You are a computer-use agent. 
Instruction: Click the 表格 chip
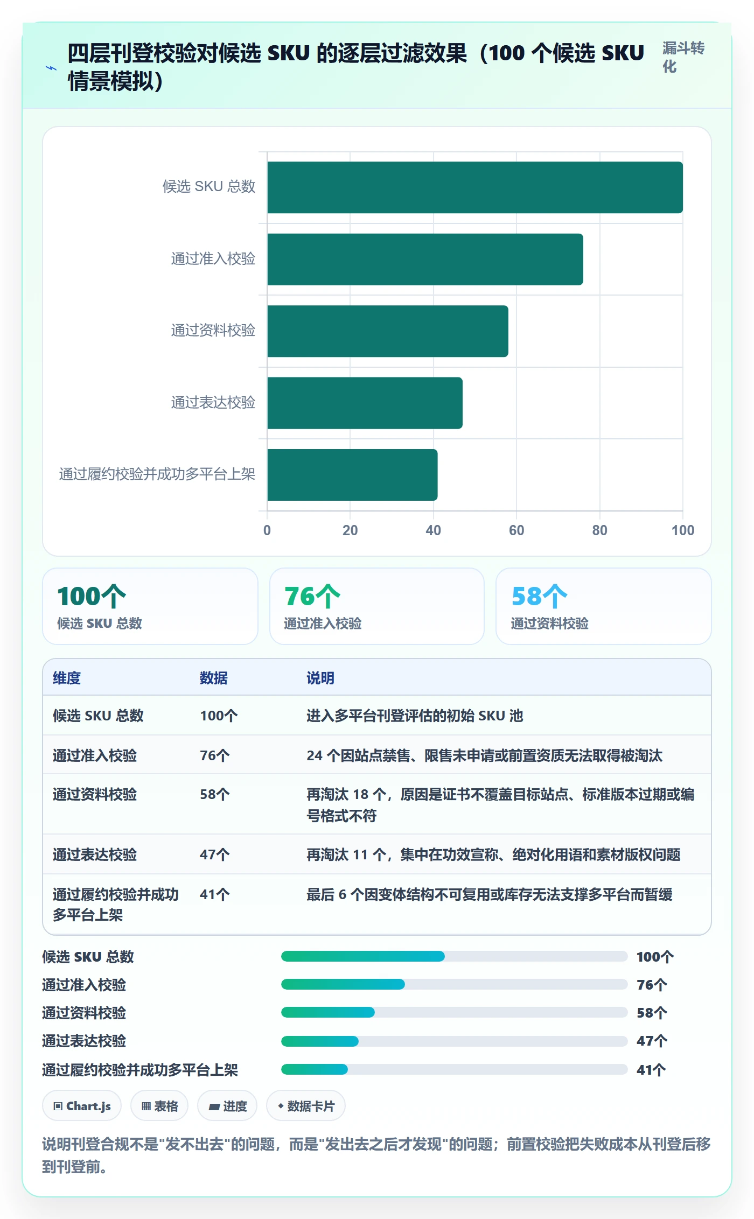[159, 1106]
